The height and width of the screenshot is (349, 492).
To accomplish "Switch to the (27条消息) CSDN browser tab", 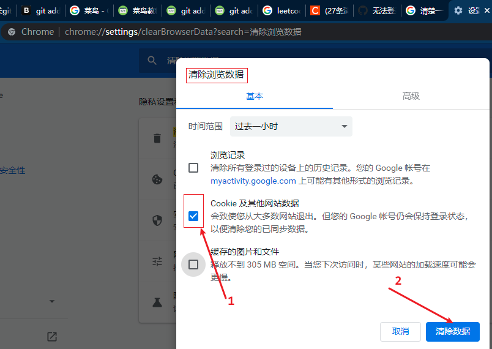I will [329, 10].
